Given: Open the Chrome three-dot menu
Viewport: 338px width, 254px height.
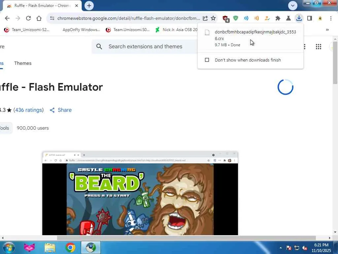Looking at the screenshot, I should coord(331,19).
